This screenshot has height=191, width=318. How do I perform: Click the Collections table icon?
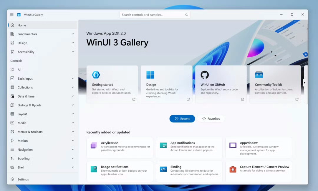click(12, 87)
